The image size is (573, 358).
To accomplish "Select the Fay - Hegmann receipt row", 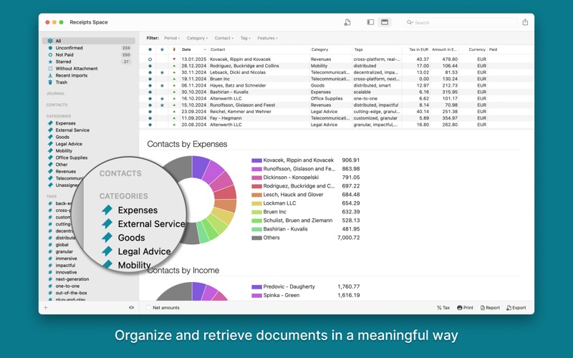I will click(x=336, y=118).
